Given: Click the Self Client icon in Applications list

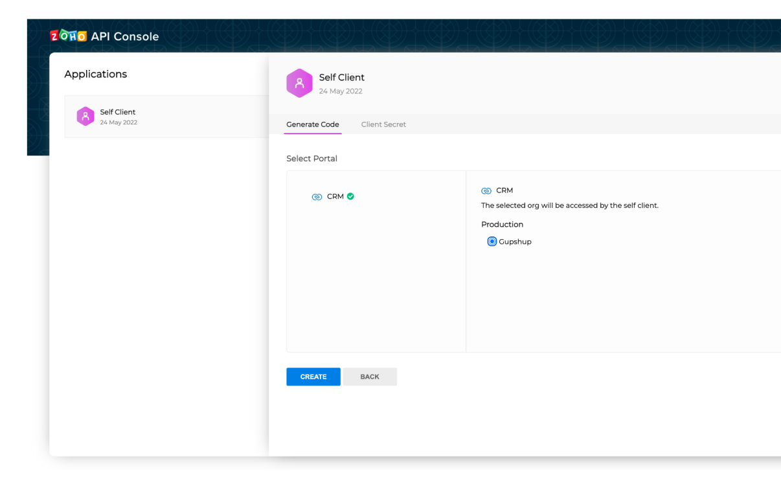Looking at the screenshot, I should (85, 117).
